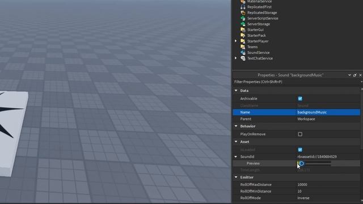Edit the SoundId value rbxassetid
363x204 pixels.
[x=317, y=156]
